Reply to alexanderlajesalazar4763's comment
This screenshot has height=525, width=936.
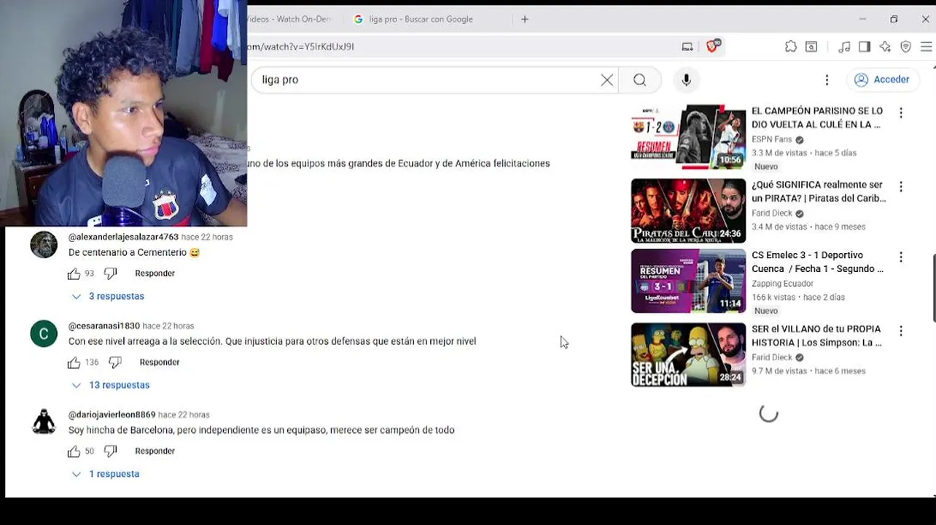155,273
